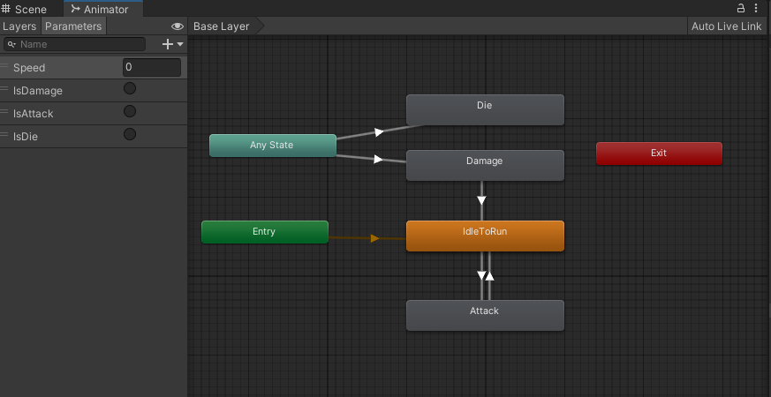Screen dimensions: 771x397
Task: Toggle parameter panel visibility eye icon
Action: coord(177,26)
